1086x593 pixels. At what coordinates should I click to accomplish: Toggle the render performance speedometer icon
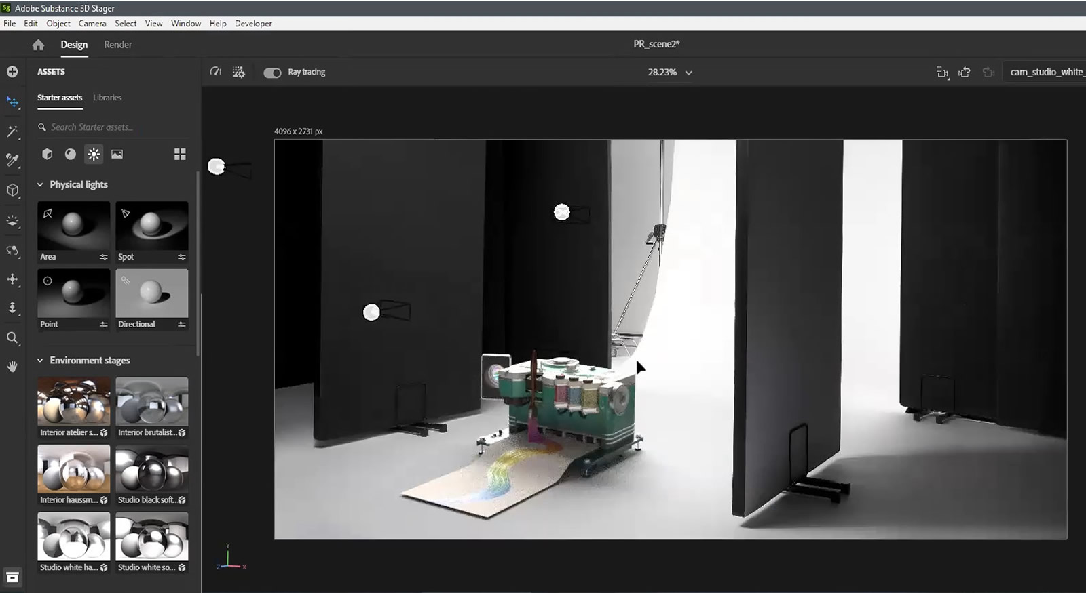(216, 72)
